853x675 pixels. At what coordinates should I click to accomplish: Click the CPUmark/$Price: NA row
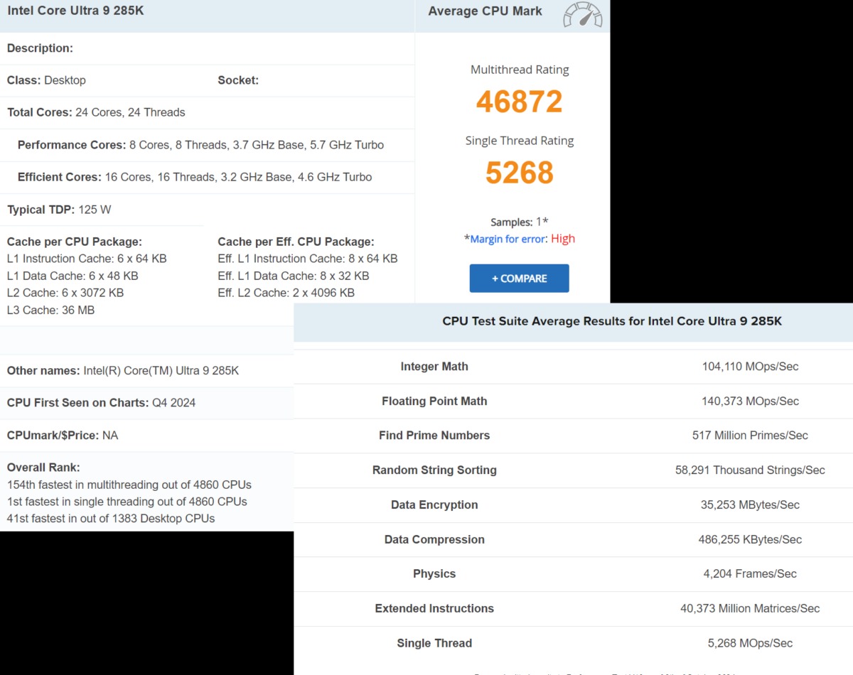point(63,435)
